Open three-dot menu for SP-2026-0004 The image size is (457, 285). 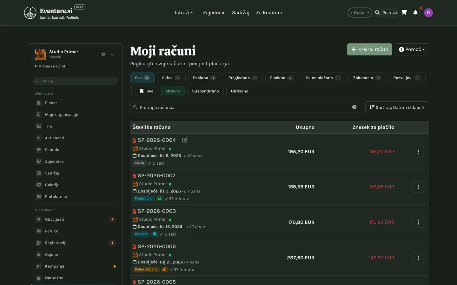tap(418, 152)
